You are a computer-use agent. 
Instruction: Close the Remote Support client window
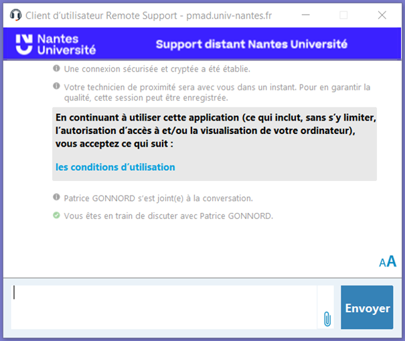coord(382,15)
